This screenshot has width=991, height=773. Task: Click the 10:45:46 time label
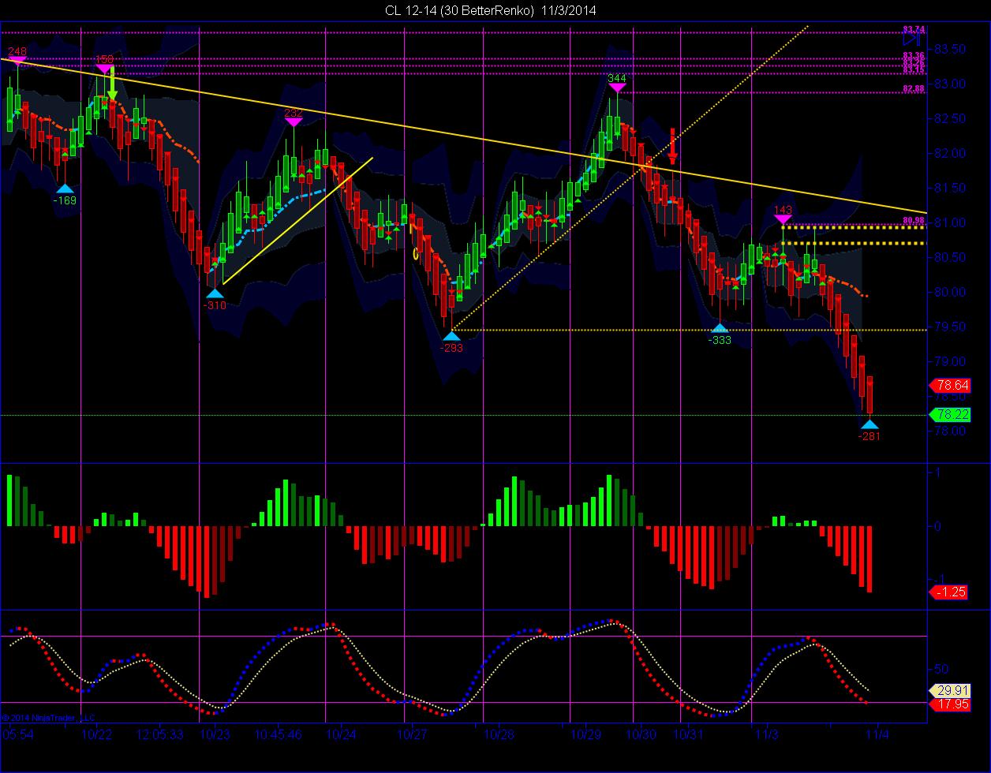coord(278,734)
